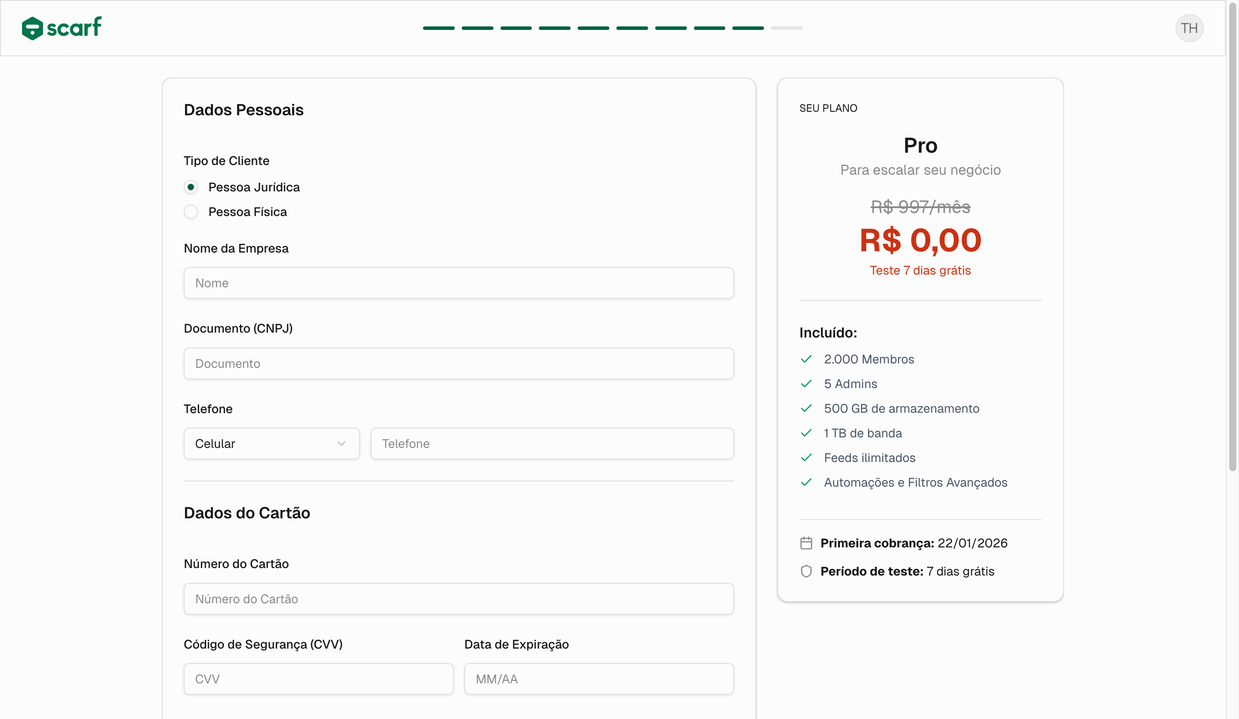
Task: Click the Teste 7 dias grátis text
Action: pos(920,270)
